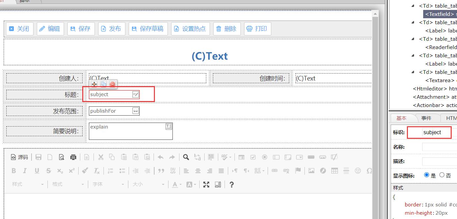
Task: Click the 设置热点 button
Action: click(x=190, y=29)
